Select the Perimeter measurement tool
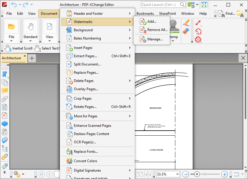248x179 pixels. click(198, 31)
